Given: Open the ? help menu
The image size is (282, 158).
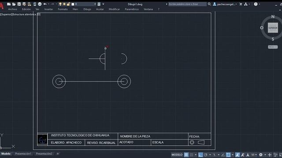Looking at the screenshot, I should tap(159, 9).
